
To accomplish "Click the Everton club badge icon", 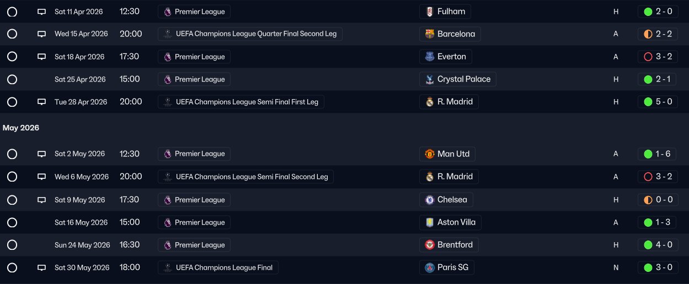I will (x=429, y=57).
